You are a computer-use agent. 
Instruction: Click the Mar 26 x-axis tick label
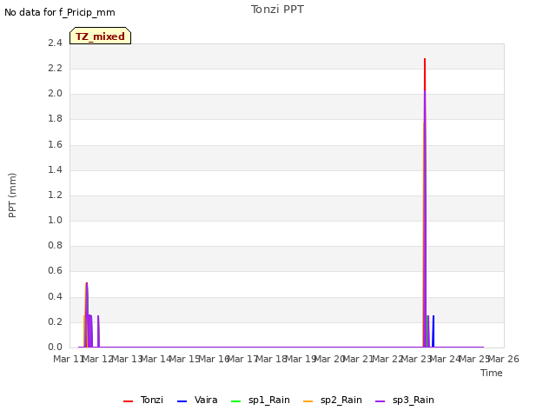click(x=504, y=359)
